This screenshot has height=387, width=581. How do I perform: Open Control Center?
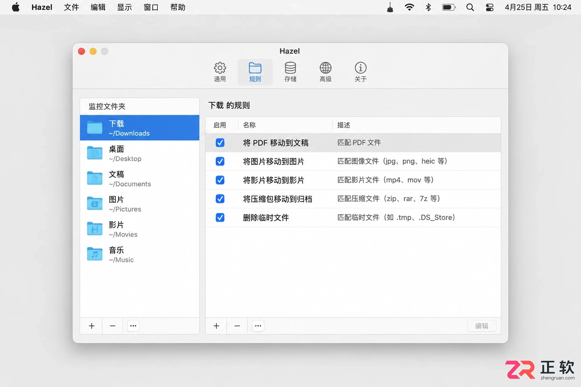click(x=489, y=7)
